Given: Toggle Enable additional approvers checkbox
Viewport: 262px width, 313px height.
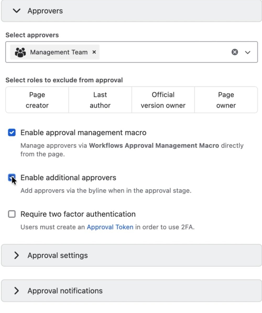Looking at the screenshot, I should (x=12, y=178).
